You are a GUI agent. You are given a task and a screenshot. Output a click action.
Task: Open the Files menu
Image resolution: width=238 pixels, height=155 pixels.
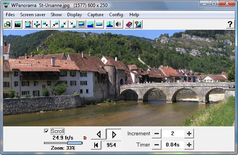(x=10, y=15)
